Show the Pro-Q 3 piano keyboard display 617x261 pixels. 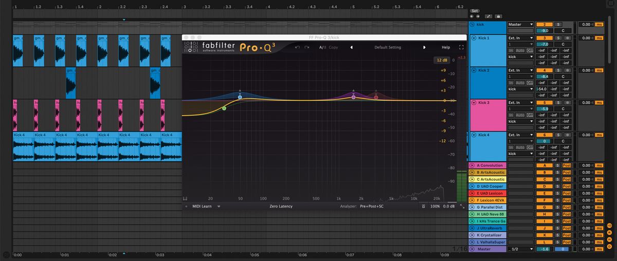[186, 198]
